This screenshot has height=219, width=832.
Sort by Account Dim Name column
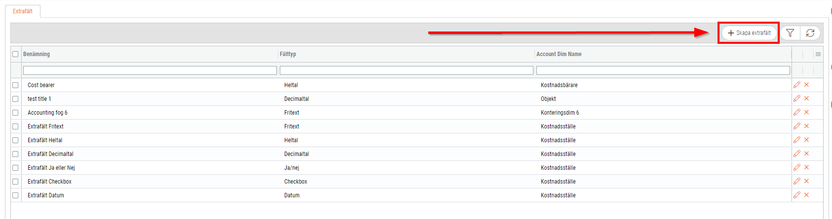pos(559,54)
